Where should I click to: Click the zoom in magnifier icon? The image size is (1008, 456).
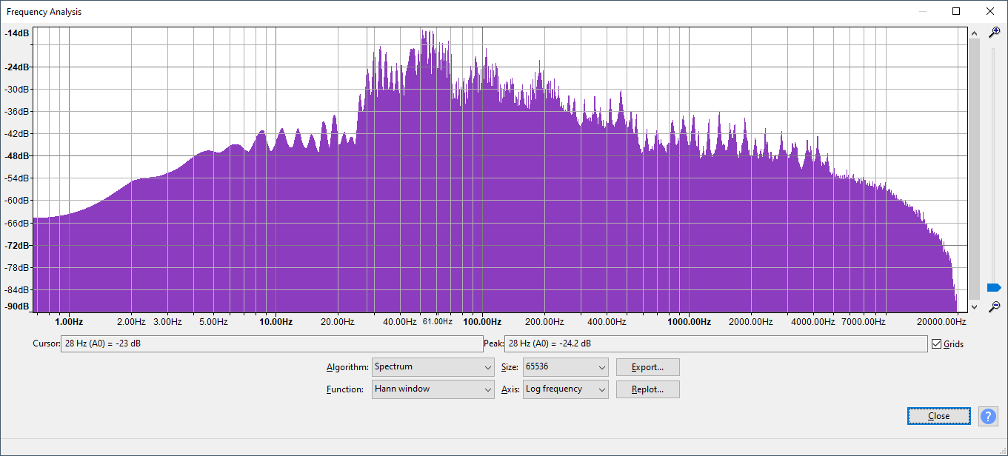point(995,33)
